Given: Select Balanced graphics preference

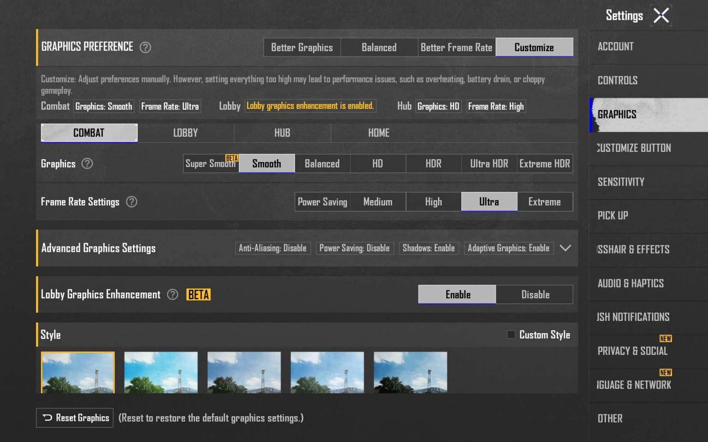Looking at the screenshot, I should tap(379, 47).
